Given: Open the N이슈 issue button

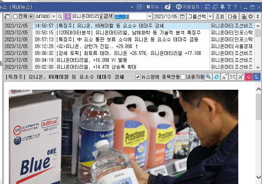Looking at the screenshot, I should click(153, 7).
